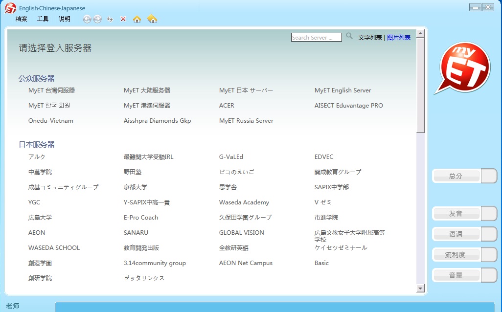The height and width of the screenshot is (312, 502).
Task: Click the double house home icon
Action: coord(152,19)
